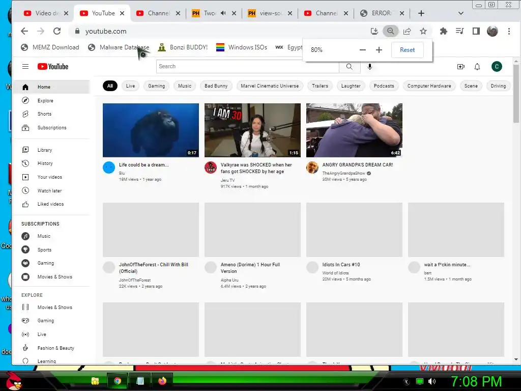Open Chrome three-dot menu
521x391 pixels.
pyautogui.click(x=509, y=31)
